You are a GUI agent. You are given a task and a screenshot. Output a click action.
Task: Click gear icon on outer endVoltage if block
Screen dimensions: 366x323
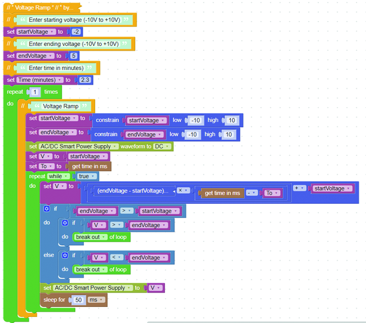(47, 208)
